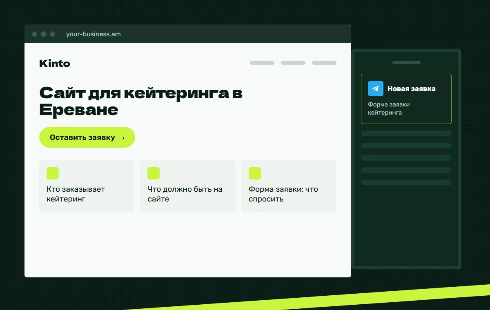
Task: Open the Что должно быть на сайте card
Action: click(x=188, y=186)
